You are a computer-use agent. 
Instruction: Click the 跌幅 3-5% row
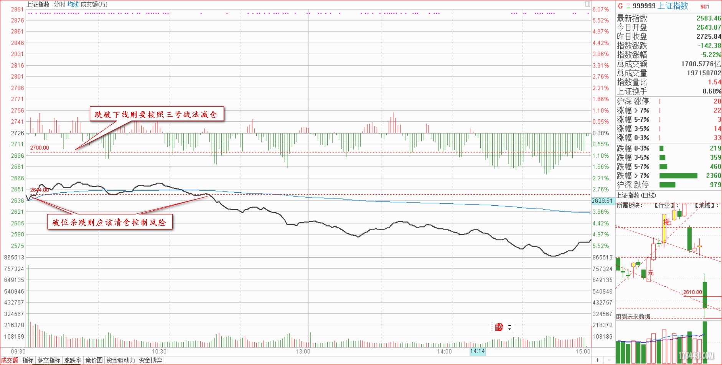(x=669, y=157)
